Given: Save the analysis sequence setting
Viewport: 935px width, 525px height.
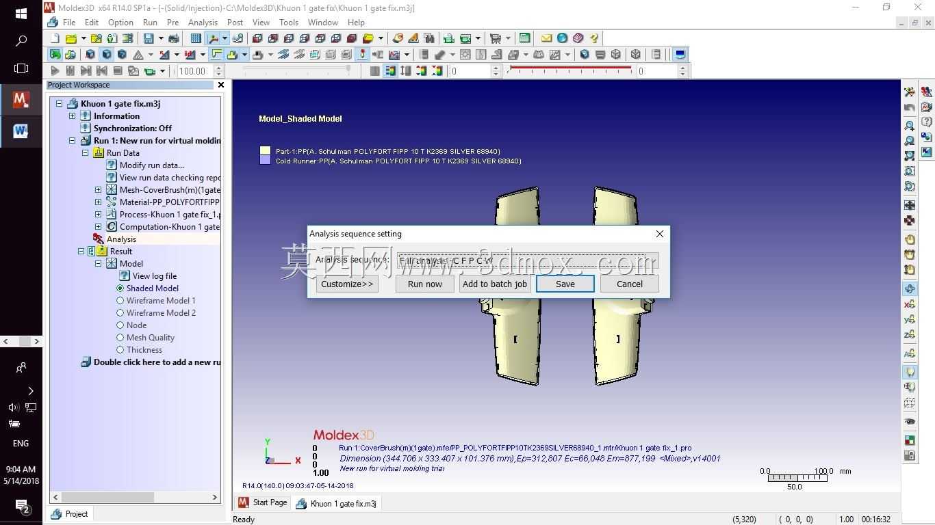Looking at the screenshot, I should [x=565, y=284].
